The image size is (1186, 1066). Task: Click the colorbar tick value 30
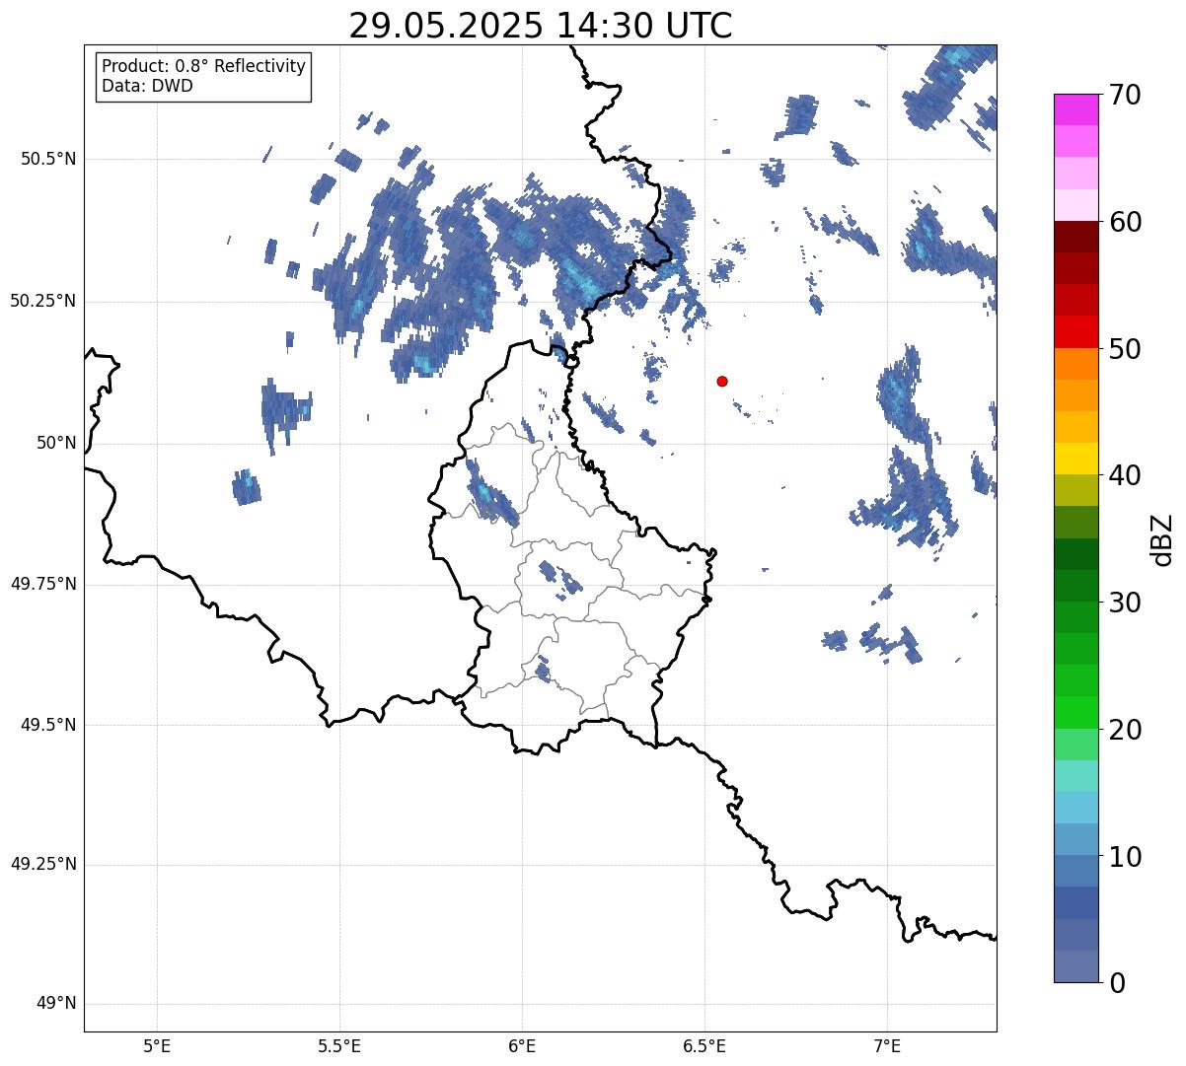[x=1125, y=603]
